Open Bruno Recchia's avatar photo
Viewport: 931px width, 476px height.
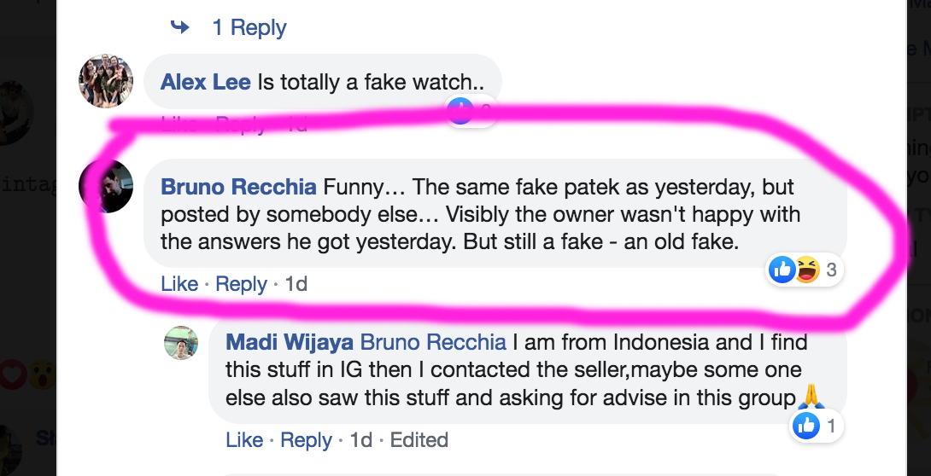coord(106,186)
